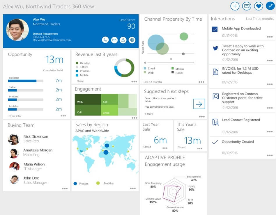The image size is (276, 215).
Task: Click the email tile in Engagement treemap
Action: tap(109, 110)
